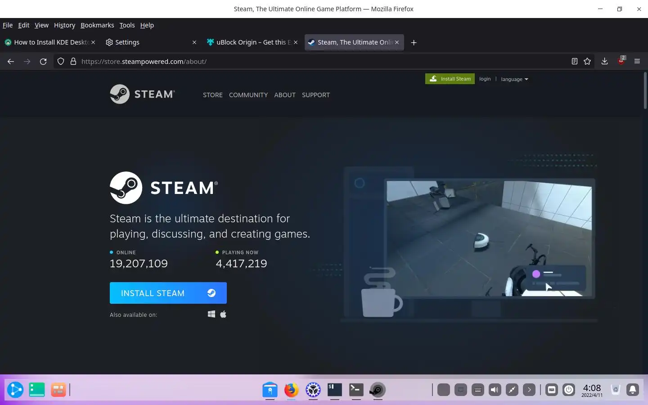Open the trash in the dock

[x=616, y=390]
